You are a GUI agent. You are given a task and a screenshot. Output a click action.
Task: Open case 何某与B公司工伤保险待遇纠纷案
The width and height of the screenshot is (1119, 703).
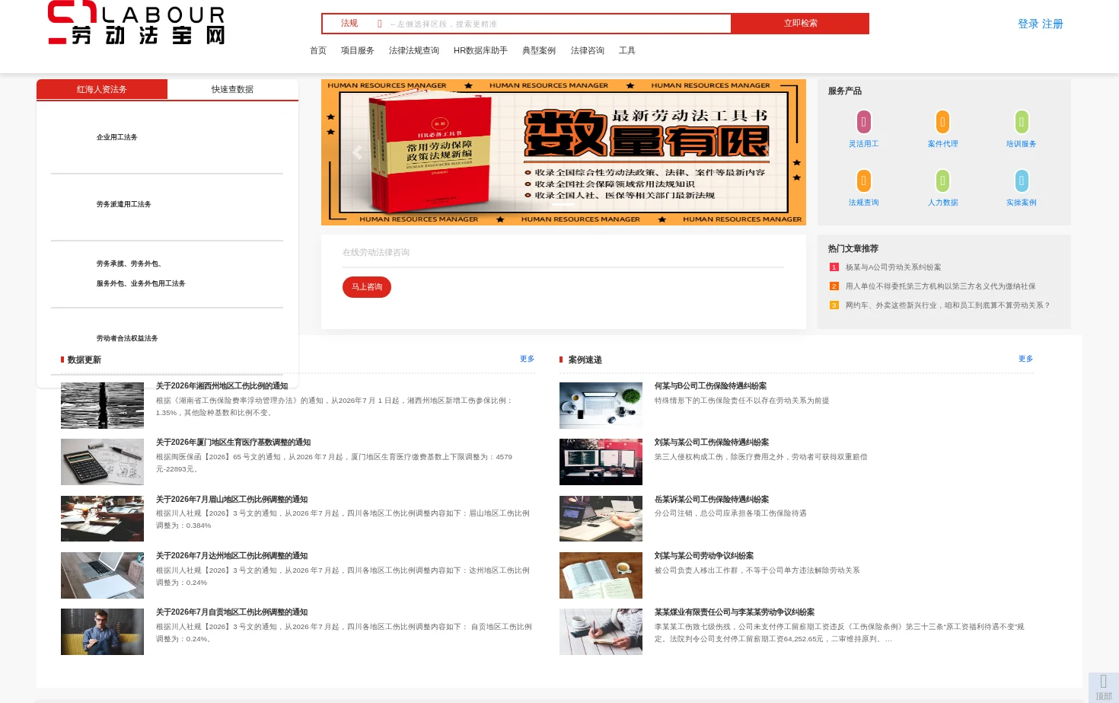[711, 386]
